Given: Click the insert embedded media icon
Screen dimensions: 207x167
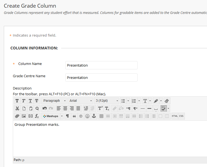Looking at the screenshot, I should pyautogui.click(x=31, y=116).
